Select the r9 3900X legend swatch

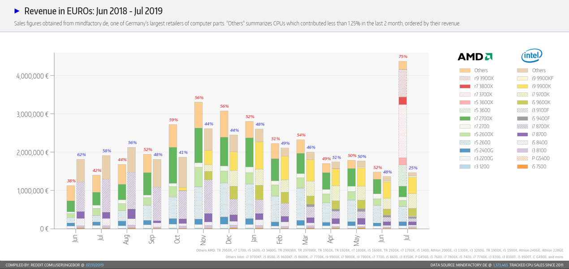(x=465, y=78)
